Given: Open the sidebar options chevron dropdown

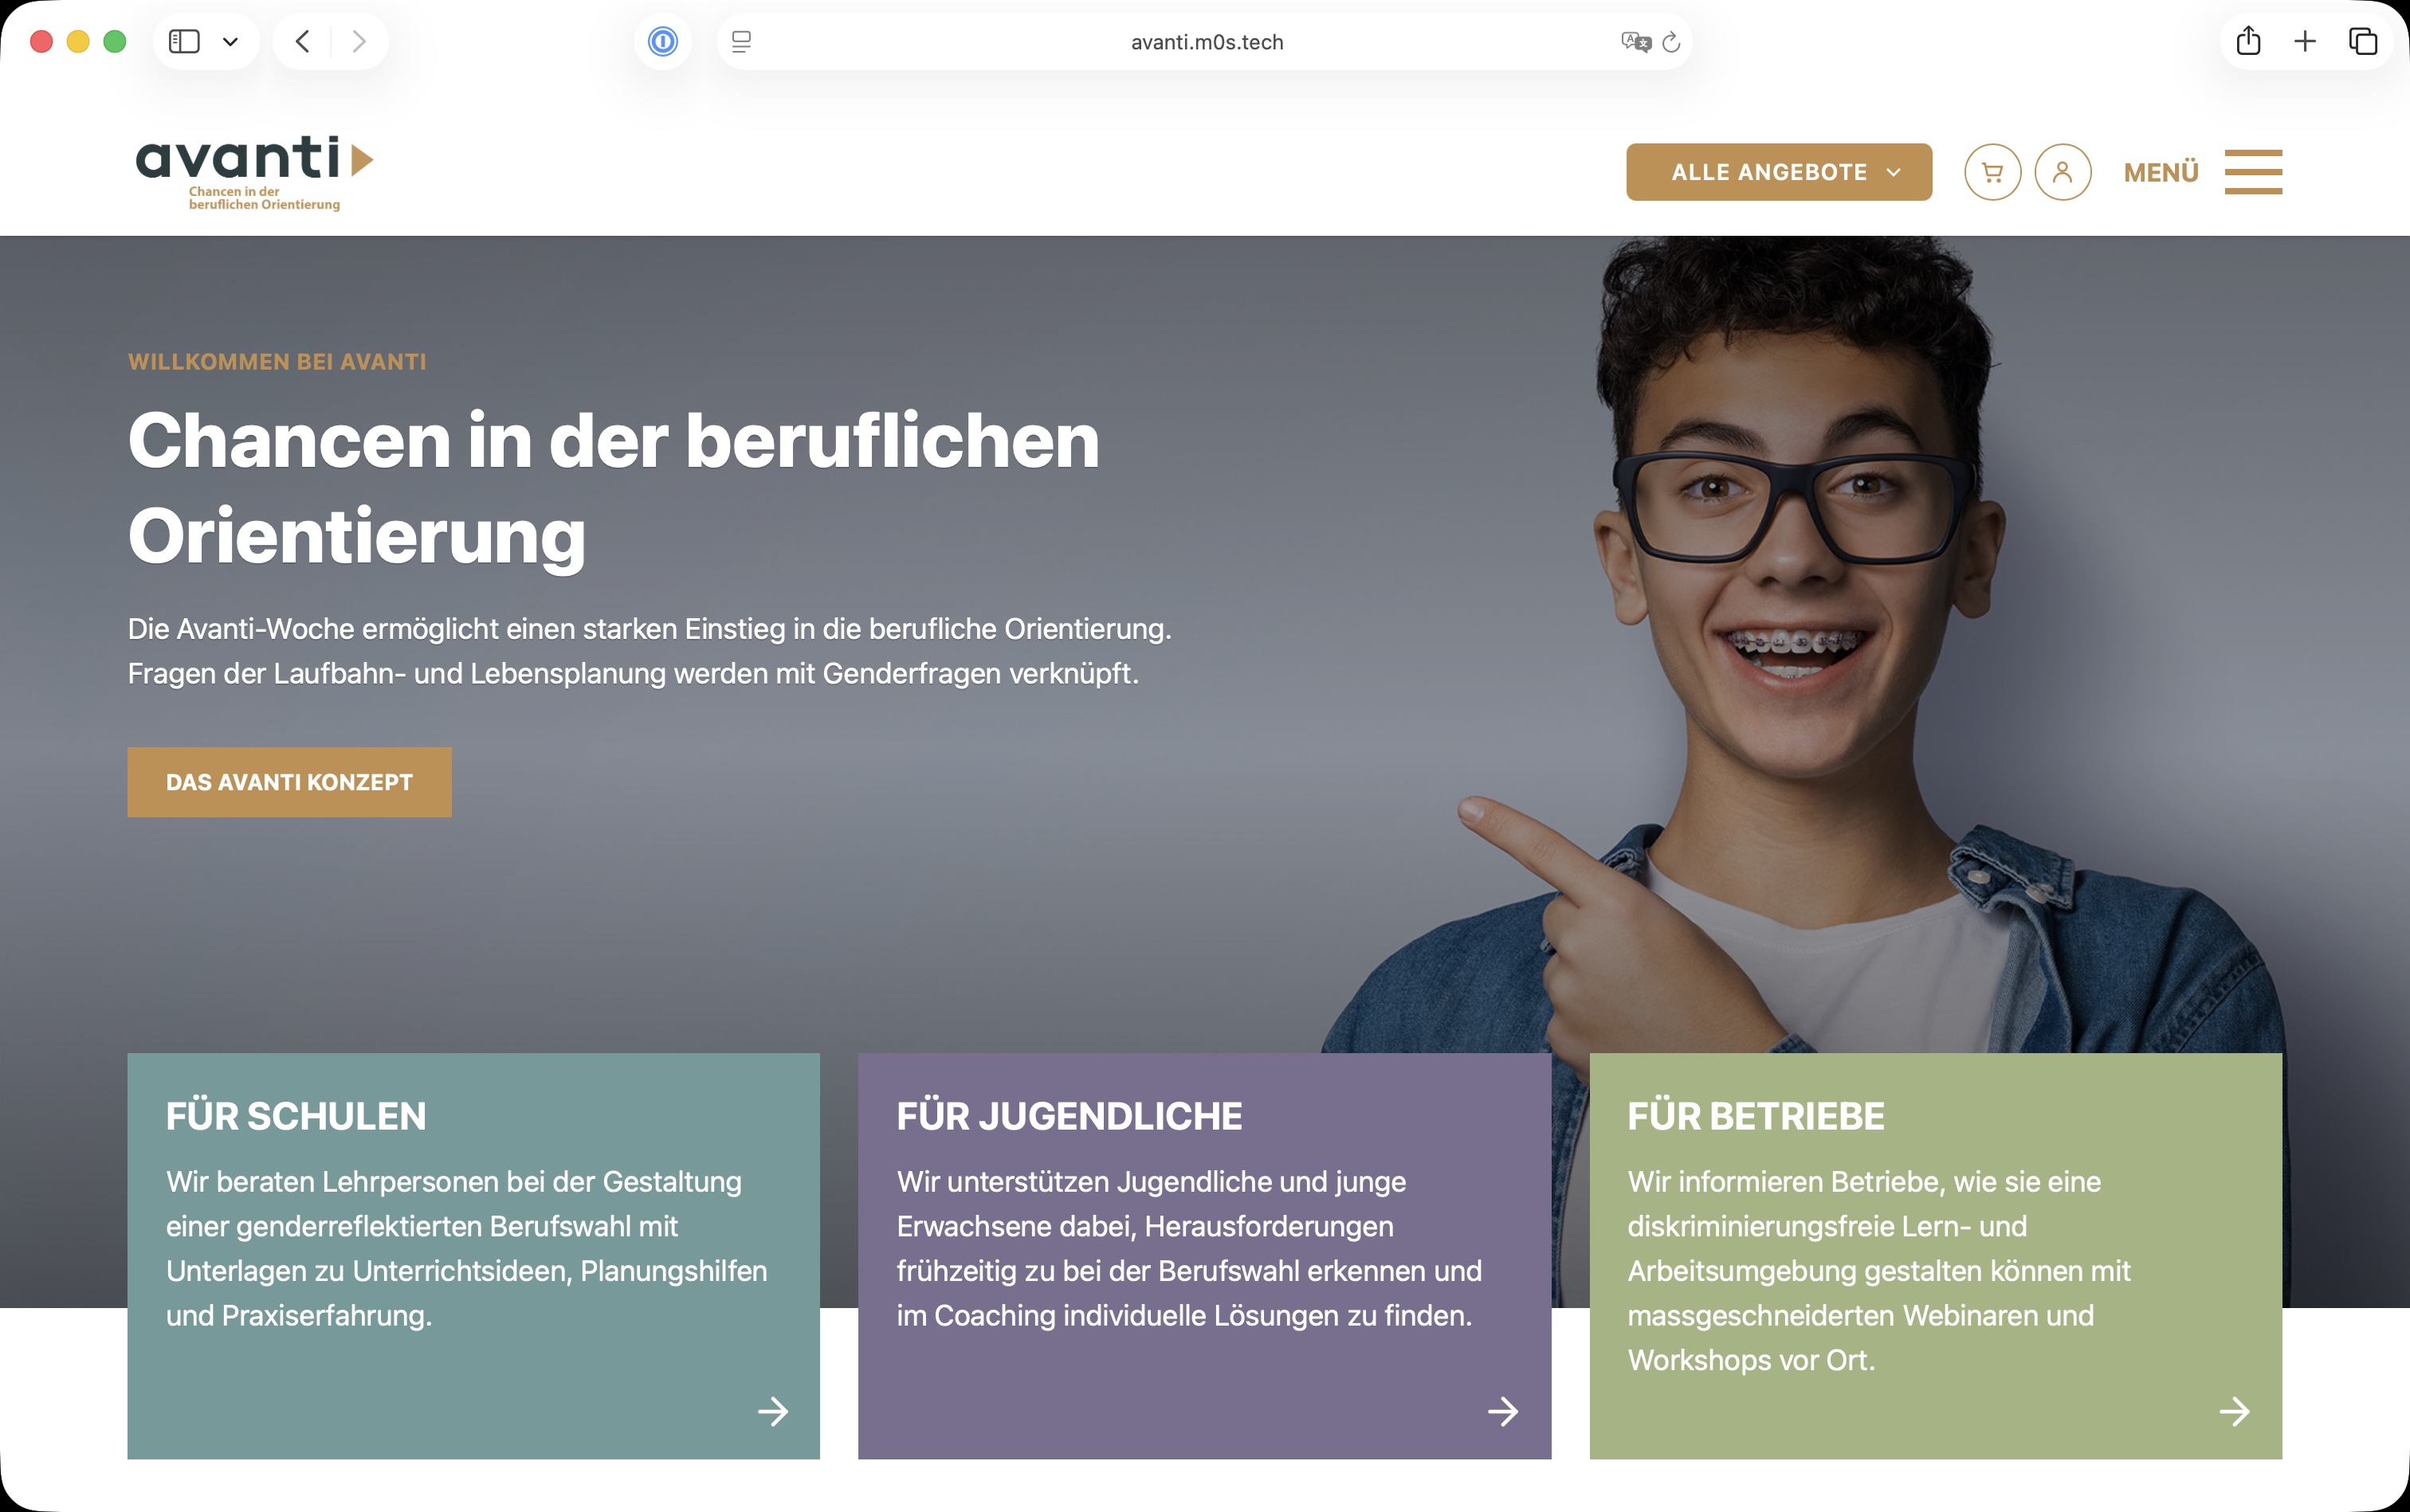Looking at the screenshot, I should (x=230, y=41).
